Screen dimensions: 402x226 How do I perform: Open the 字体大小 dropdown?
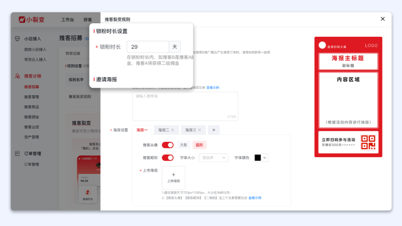(x=213, y=157)
